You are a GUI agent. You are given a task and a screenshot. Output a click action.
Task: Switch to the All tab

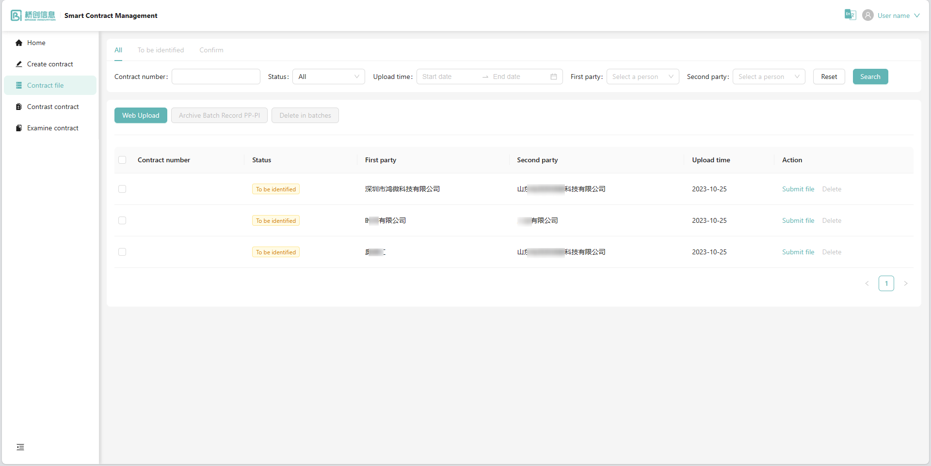tap(118, 50)
